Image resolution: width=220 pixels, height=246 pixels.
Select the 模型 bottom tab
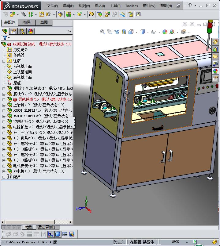[29, 227]
